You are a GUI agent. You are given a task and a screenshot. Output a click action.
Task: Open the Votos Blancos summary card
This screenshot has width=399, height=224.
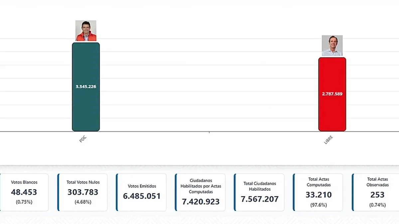pyautogui.click(x=24, y=192)
